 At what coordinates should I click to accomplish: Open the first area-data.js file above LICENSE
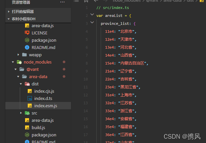38,26
